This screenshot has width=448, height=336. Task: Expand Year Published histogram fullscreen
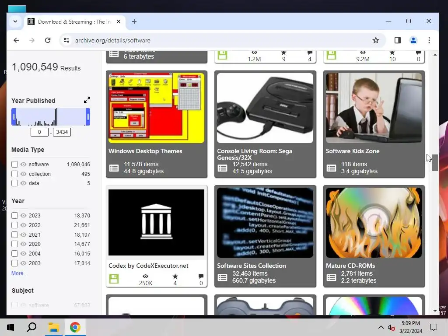(87, 100)
